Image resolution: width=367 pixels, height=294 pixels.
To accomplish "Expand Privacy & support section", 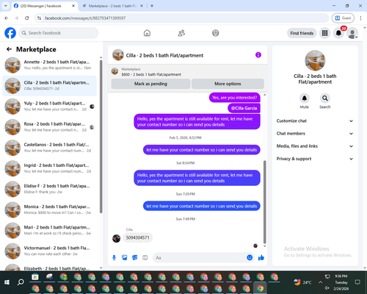I will coord(315,159).
